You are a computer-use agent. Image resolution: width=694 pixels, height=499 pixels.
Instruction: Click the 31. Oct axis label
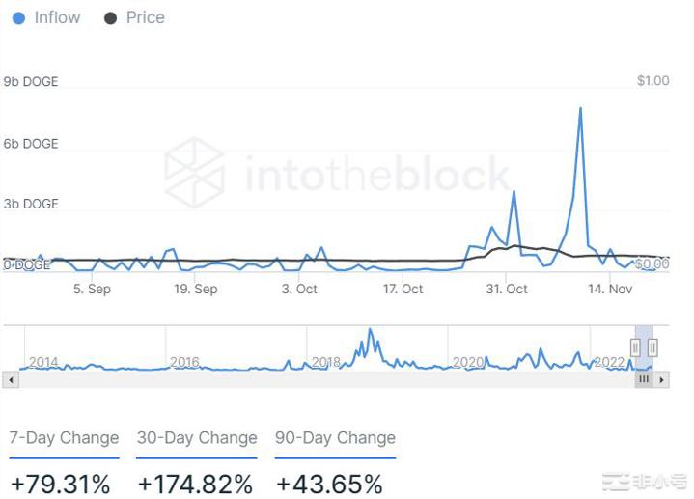[507, 289]
